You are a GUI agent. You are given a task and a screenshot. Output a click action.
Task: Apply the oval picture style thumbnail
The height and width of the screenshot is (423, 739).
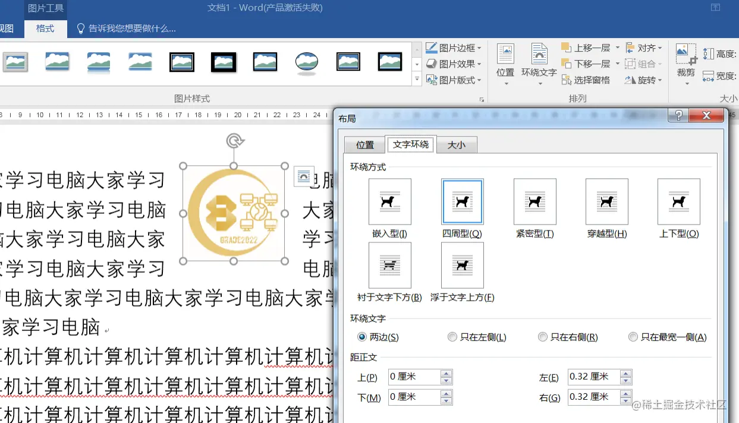[307, 62]
